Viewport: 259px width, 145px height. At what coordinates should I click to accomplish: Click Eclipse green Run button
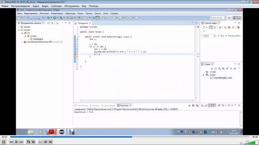[55, 18]
